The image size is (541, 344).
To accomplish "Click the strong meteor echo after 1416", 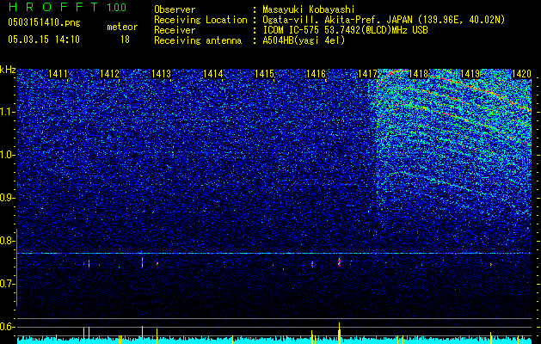I will (x=339, y=262).
